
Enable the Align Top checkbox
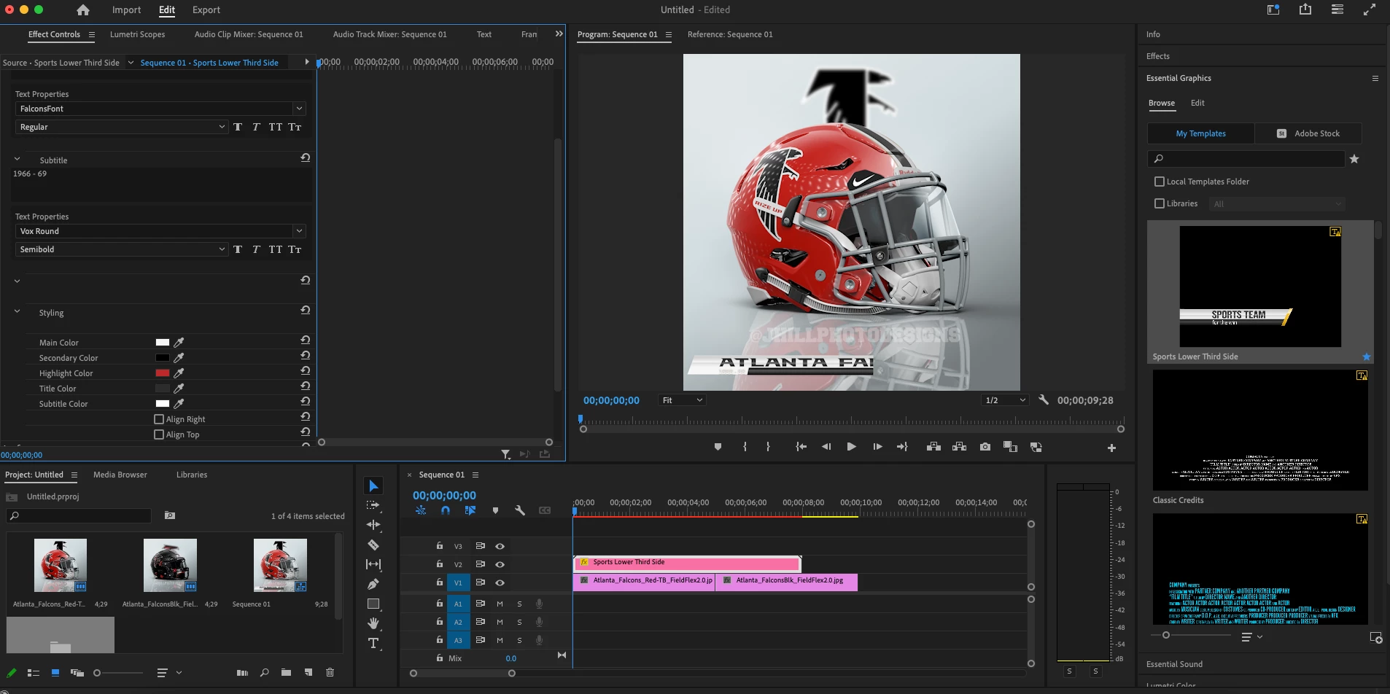click(x=159, y=434)
